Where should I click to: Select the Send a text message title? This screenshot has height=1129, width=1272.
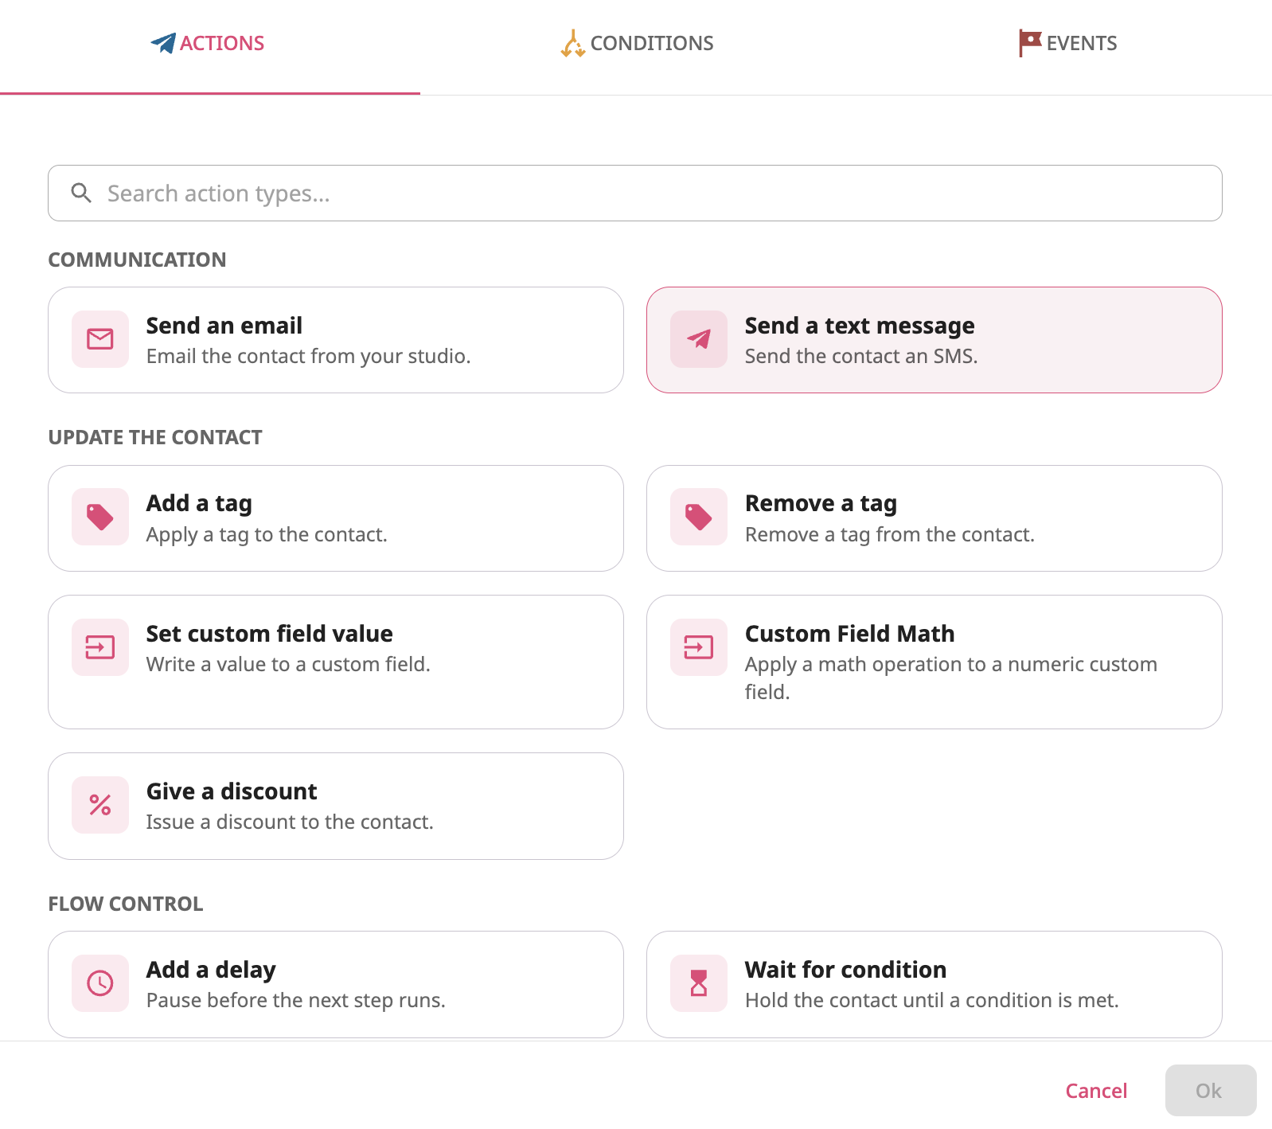point(860,326)
